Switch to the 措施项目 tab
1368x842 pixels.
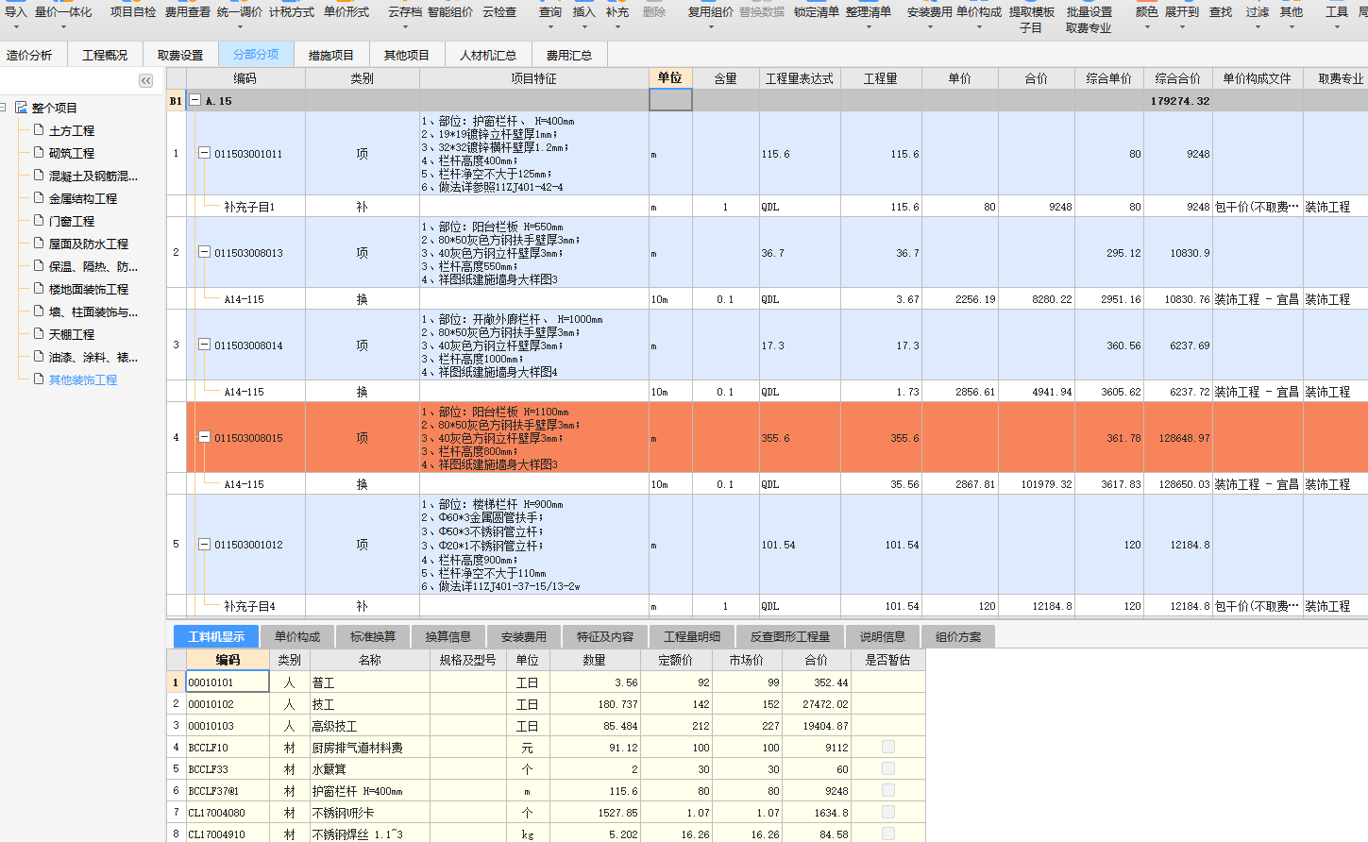(x=331, y=55)
